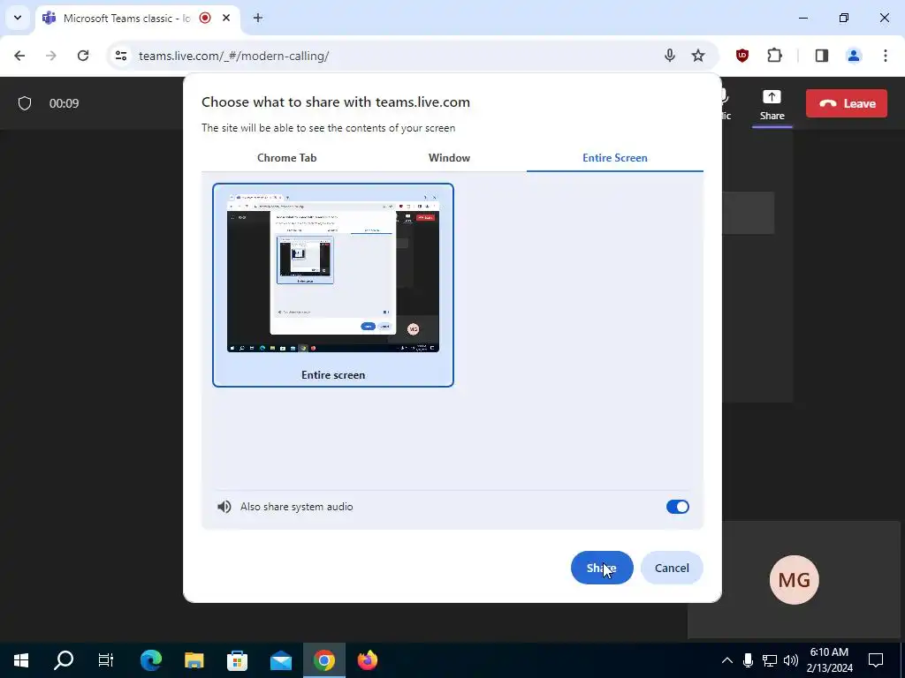Launch Firefox from taskbar
Screen dimensions: 905x678
click(x=368, y=660)
